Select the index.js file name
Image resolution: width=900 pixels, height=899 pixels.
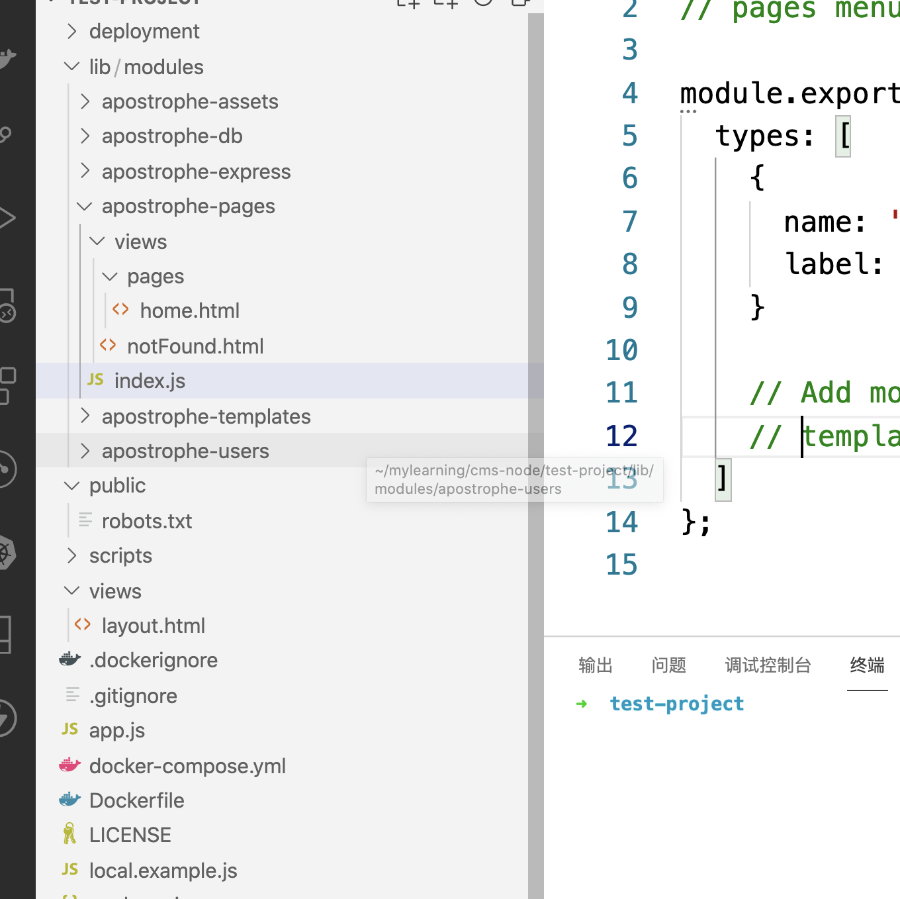pos(150,381)
